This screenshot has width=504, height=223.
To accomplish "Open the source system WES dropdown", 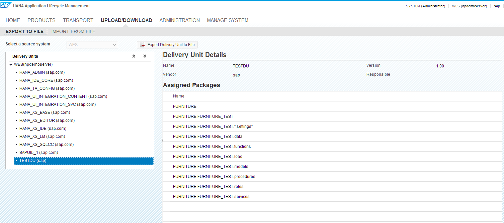I will pyautogui.click(x=92, y=45).
